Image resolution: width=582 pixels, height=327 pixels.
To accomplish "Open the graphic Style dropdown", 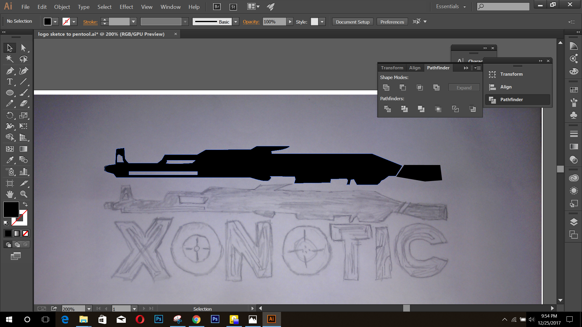I will tap(322, 22).
